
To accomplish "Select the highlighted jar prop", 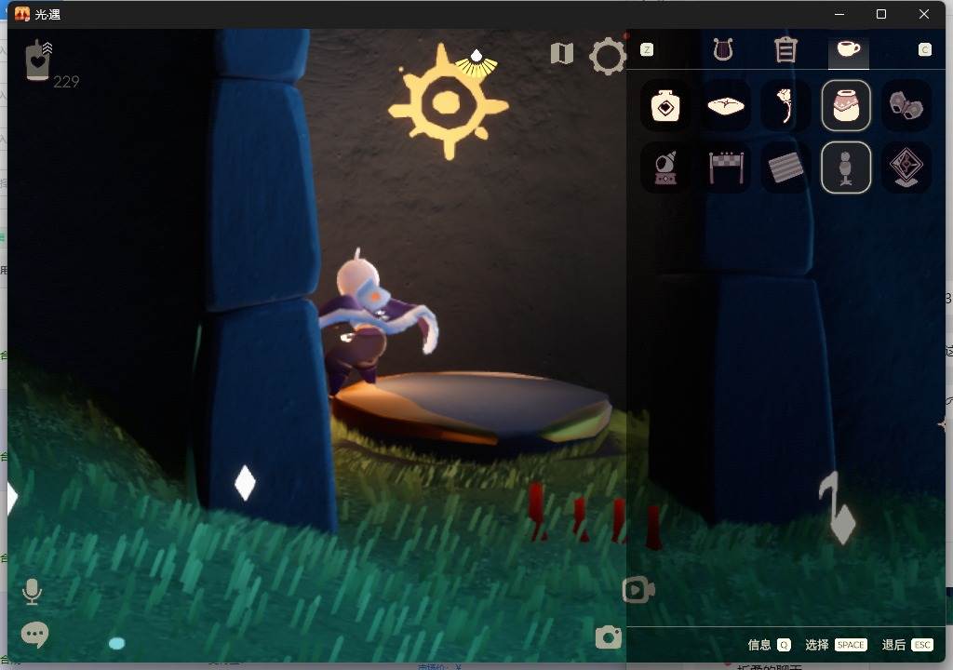I will [845, 106].
